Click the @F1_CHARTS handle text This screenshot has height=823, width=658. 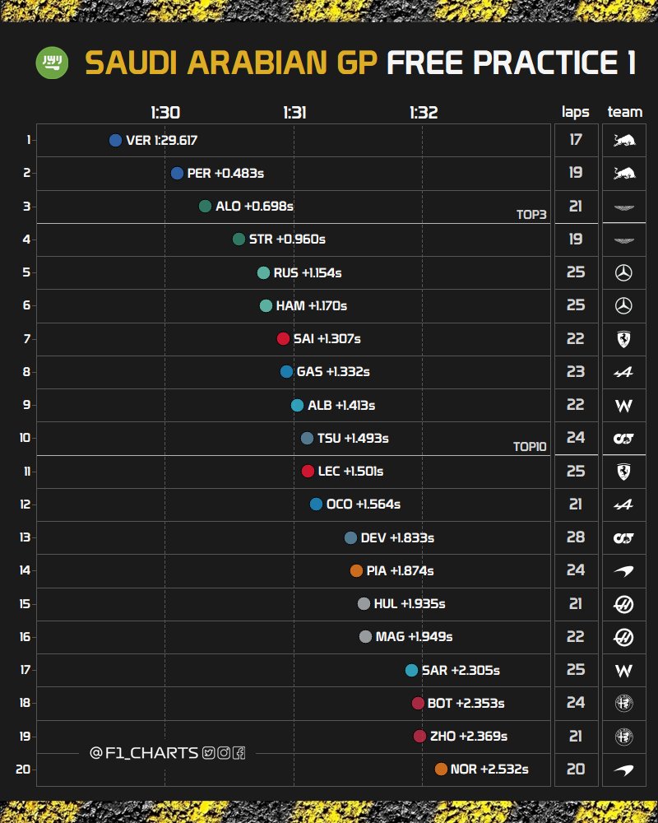pos(144,753)
